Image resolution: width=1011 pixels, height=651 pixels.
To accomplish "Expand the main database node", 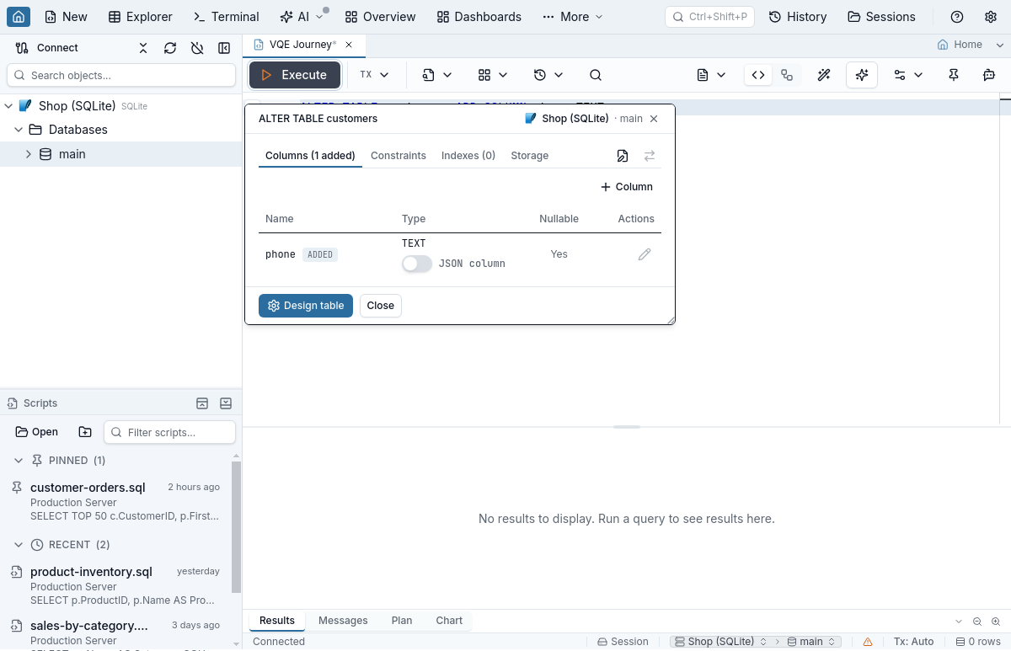I will click(x=29, y=154).
